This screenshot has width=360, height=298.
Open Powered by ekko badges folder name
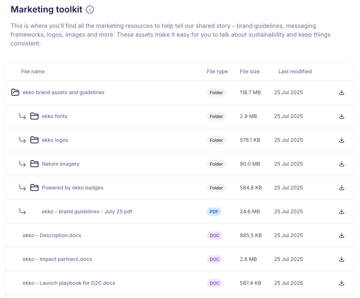(73, 188)
